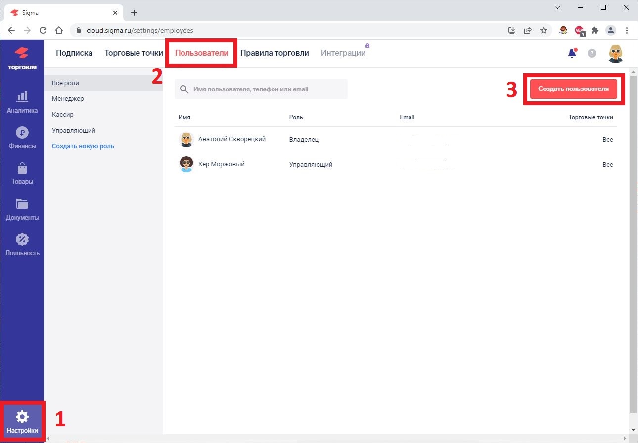
Task: Open the profile avatar menu
Action: click(615, 53)
